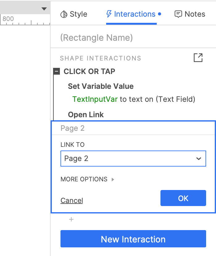
Task: Open the Notes tab
Action: (x=190, y=14)
